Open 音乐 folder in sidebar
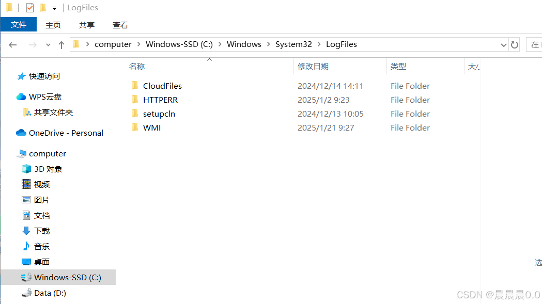Image resolution: width=542 pixels, height=304 pixels. pyautogui.click(x=41, y=246)
